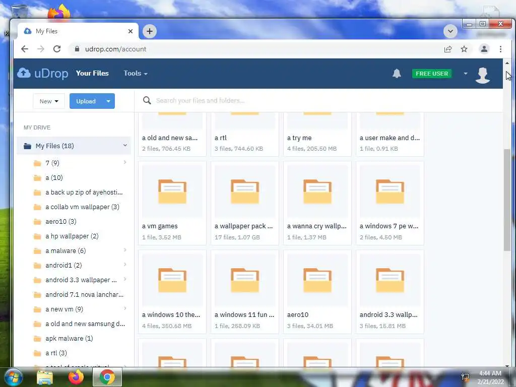
Task: View site info via padlock icon
Action: point(77,49)
